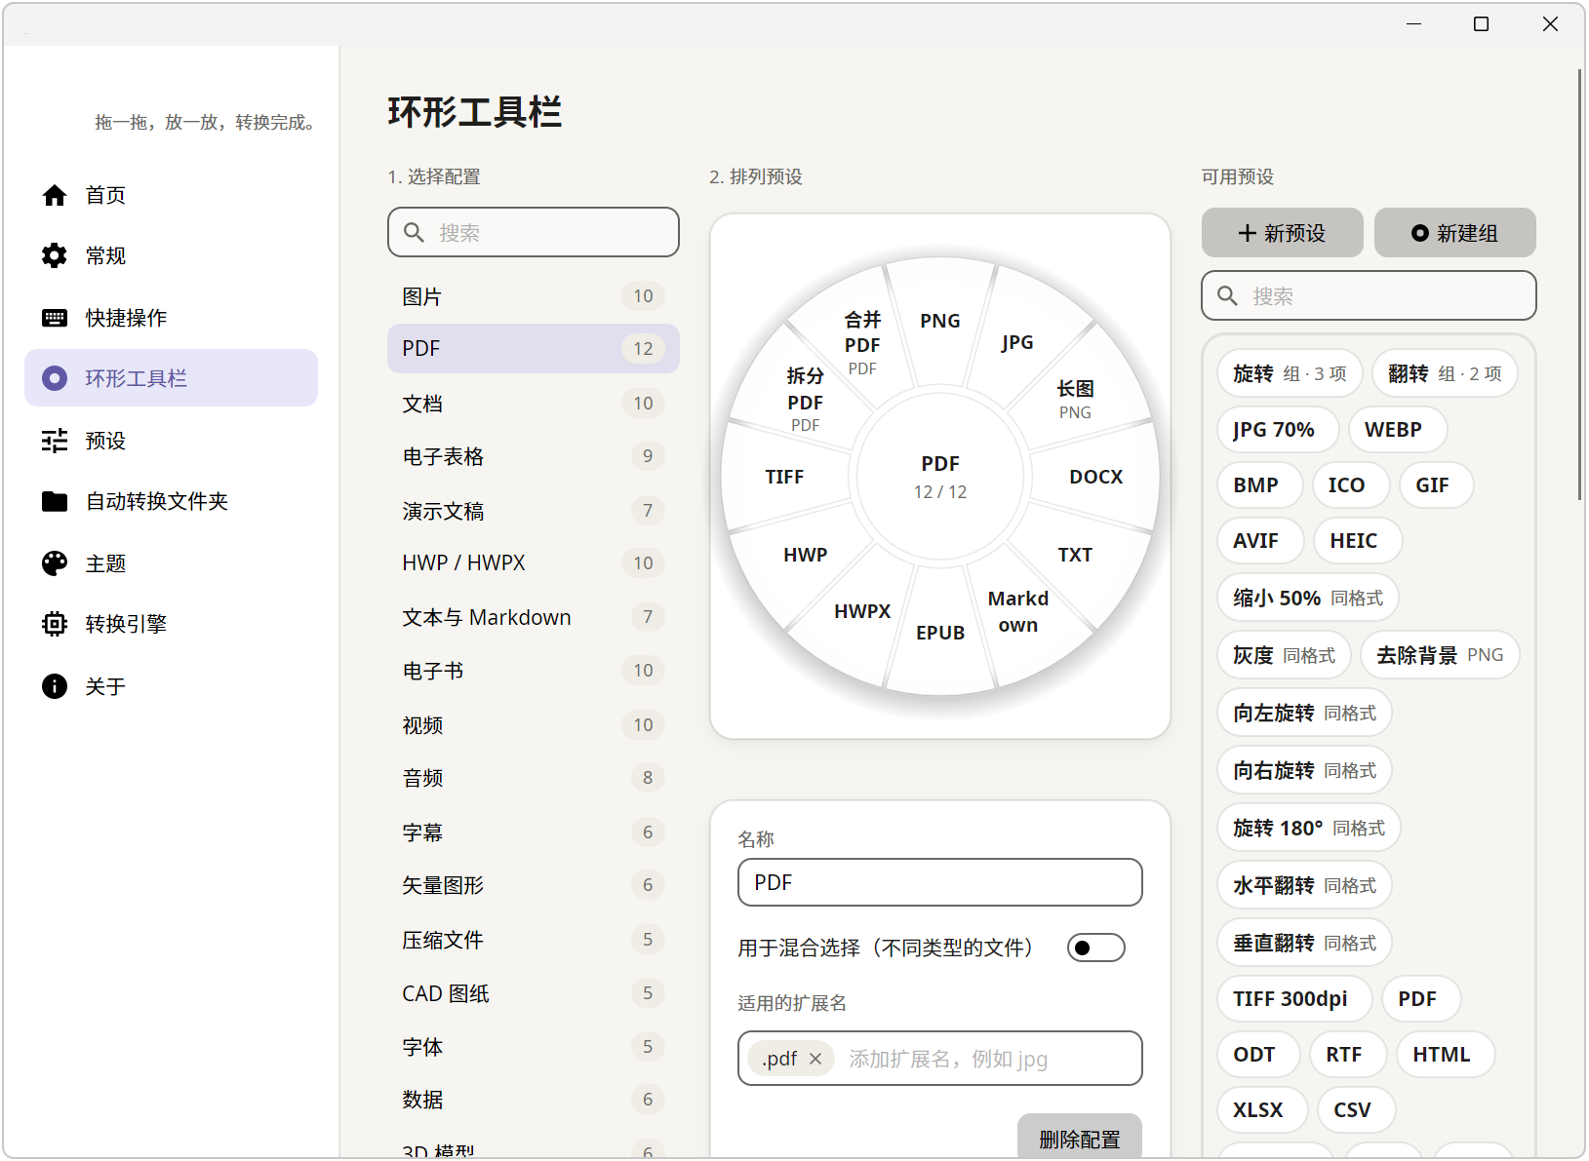Toggle 用于混合选择 switch
The height and width of the screenshot is (1161, 1589).
click(x=1095, y=948)
